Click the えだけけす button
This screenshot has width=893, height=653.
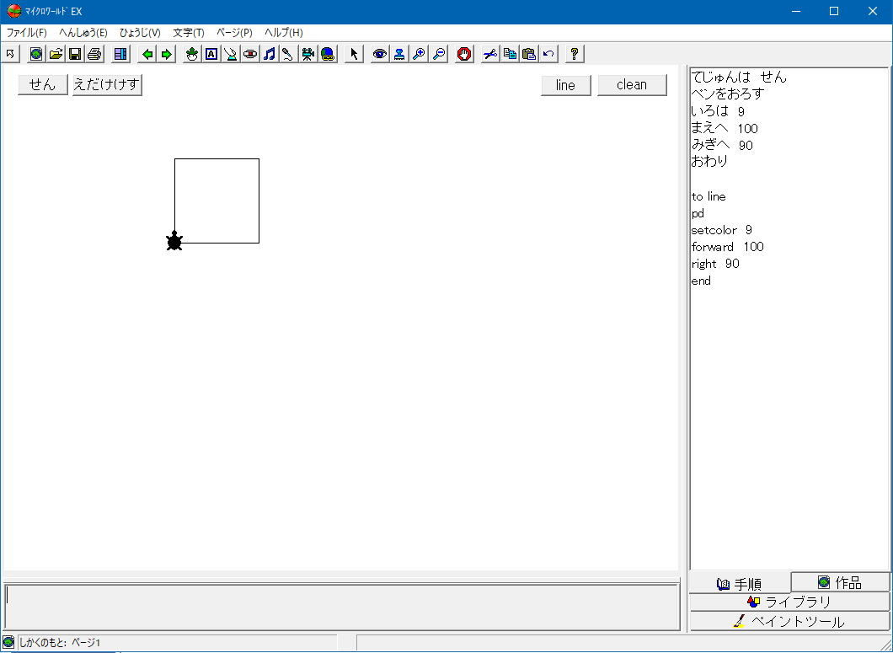107,85
